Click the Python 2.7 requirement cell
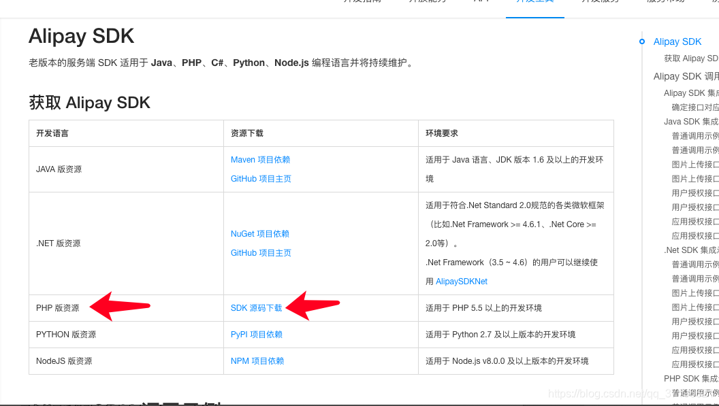This screenshot has width=719, height=406. point(516,335)
